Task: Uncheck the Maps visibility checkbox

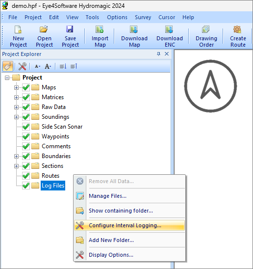Action: [x=26, y=87]
